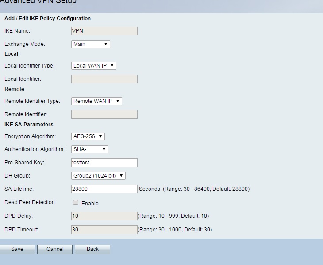Go back using the Back button
Viewport: 323px width, 265px height.
tap(92, 249)
